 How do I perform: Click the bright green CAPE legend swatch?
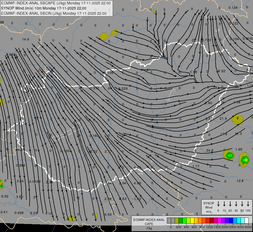tap(185, 221)
